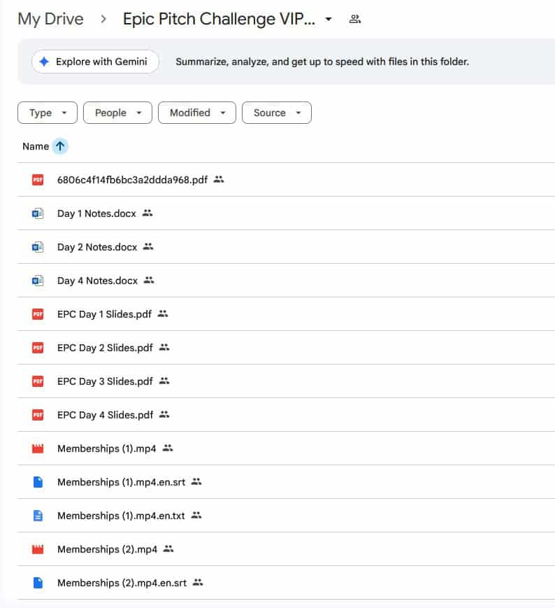This screenshot has width=555, height=608.
Task: Click shared icon beside EPC Day 3 Slides.pdf
Action: [164, 381]
